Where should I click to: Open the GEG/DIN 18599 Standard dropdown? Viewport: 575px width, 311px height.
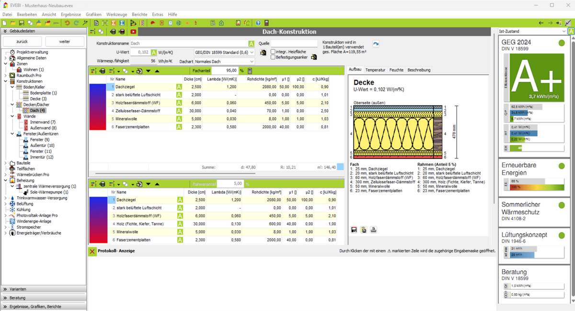pos(224,53)
